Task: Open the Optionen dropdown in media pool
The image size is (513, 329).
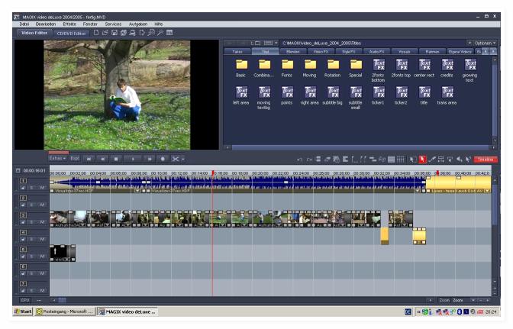Action: coord(482,42)
